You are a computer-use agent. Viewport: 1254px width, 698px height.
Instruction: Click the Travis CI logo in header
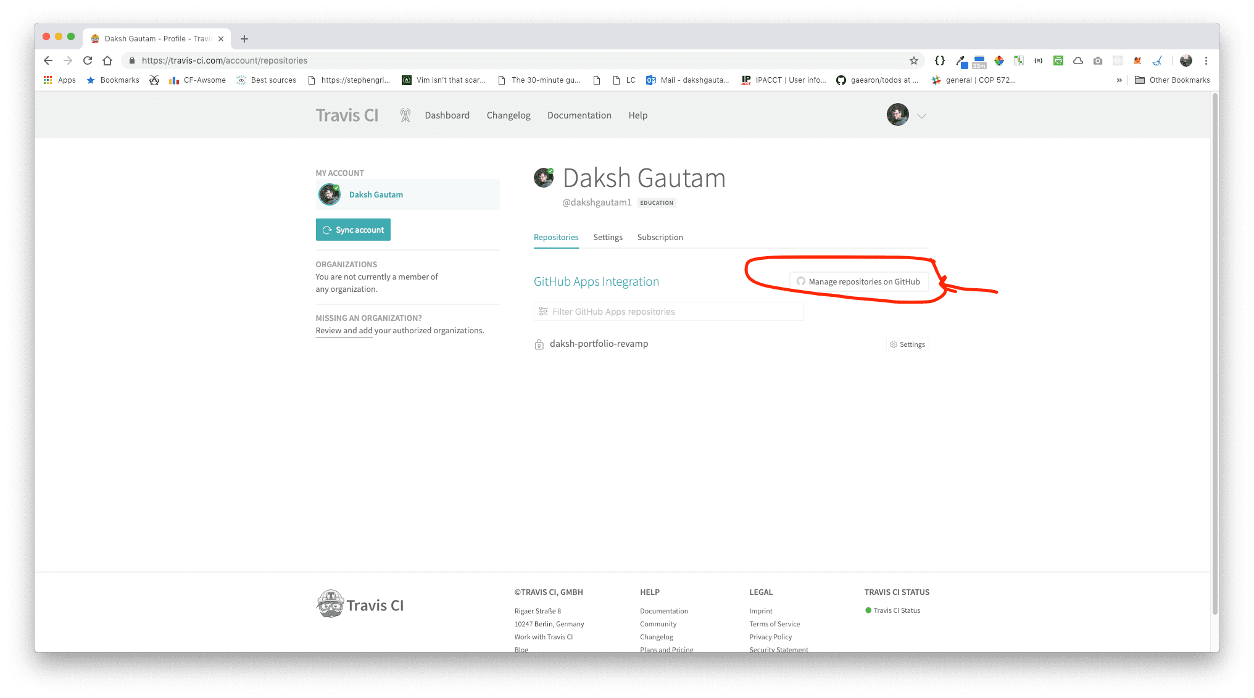(x=347, y=115)
